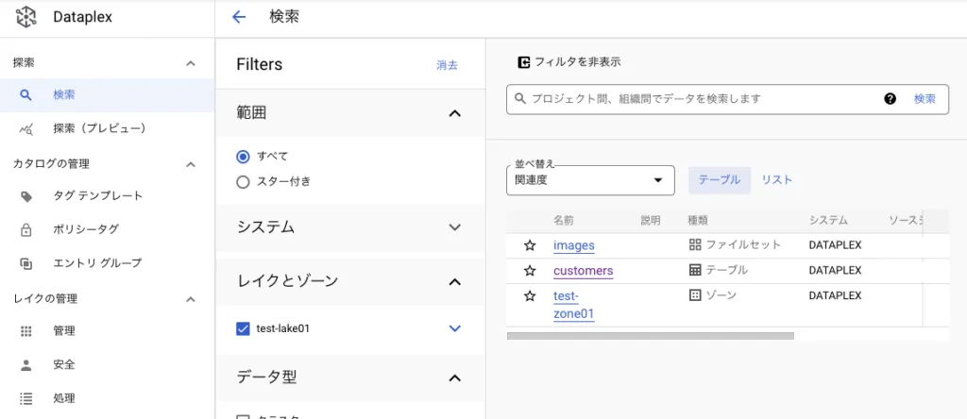Click the ファイルセット type icon

click(x=695, y=244)
